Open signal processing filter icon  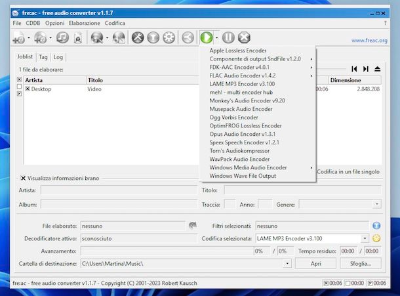click(x=153, y=37)
